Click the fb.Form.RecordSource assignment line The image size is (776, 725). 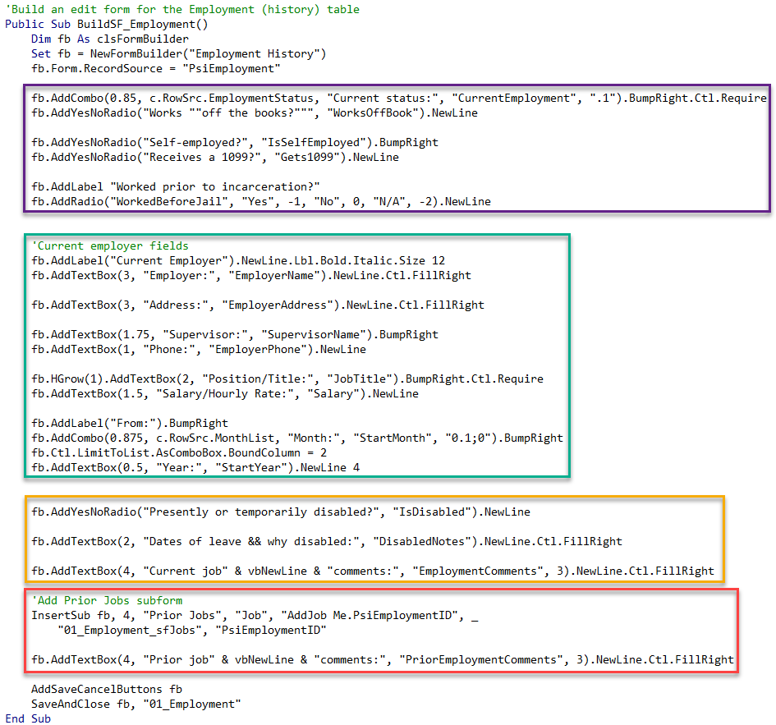point(156,69)
